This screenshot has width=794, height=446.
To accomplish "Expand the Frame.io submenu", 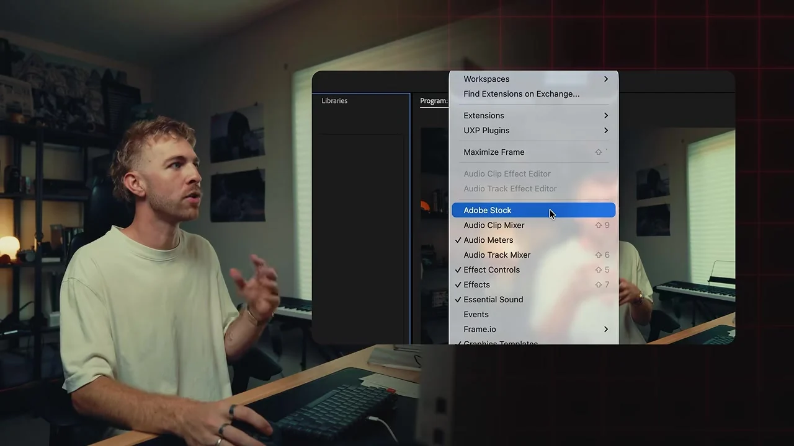I will 533,329.
